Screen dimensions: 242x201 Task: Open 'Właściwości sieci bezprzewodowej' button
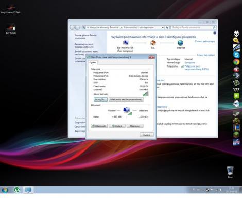coord(126,99)
